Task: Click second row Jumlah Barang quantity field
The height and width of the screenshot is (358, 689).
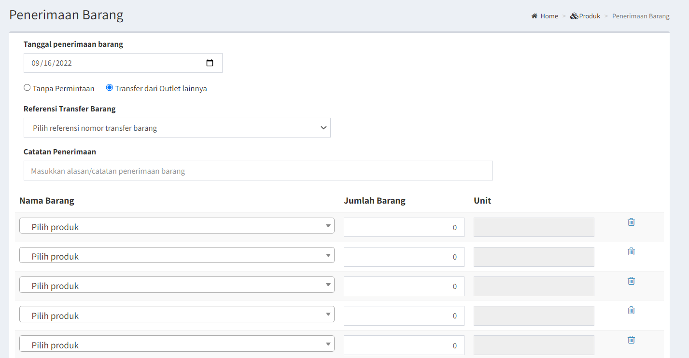Action: pos(404,257)
